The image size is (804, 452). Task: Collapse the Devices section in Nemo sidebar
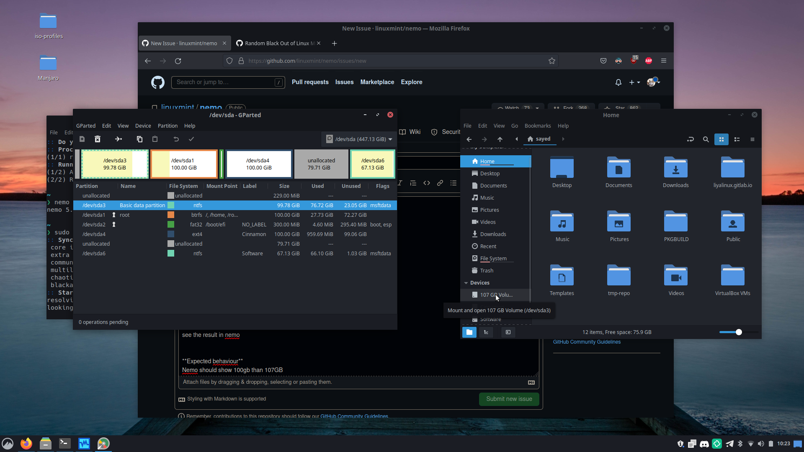(466, 282)
